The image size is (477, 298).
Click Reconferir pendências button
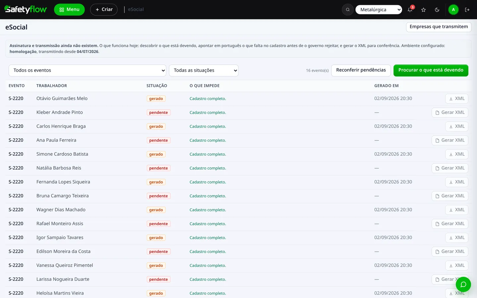point(361,70)
